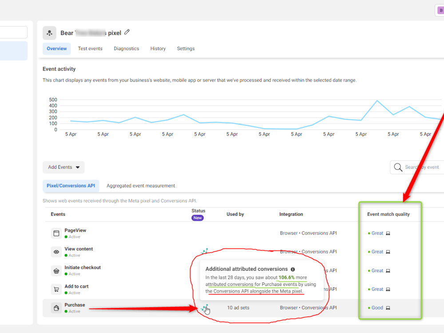Click the Used by column header
Image resolution: width=444 pixels, height=333 pixels.
(x=235, y=214)
